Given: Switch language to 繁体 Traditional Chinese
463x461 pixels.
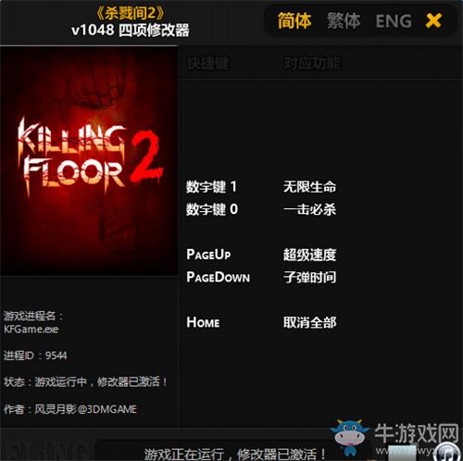Looking at the screenshot, I should 344,21.
